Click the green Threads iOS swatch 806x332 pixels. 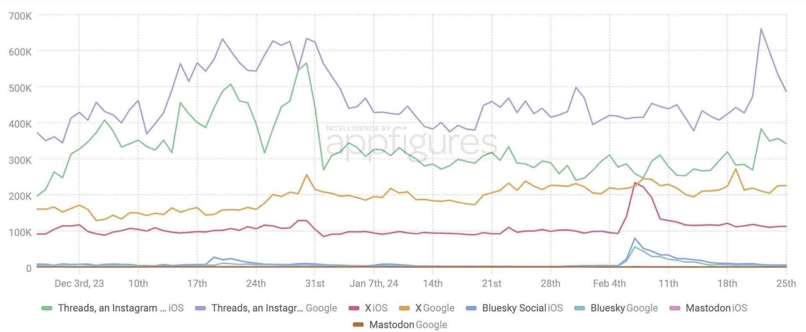[x=47, y=308]
